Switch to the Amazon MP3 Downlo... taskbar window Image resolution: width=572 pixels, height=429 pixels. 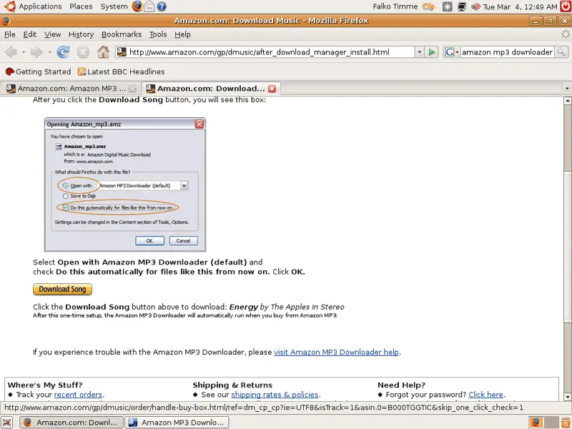(x=177, y=423)
